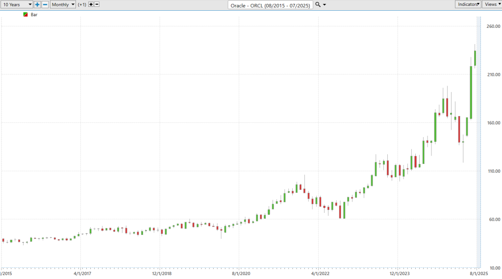Open the Monthly interval dropdown
Screen dimensions: 502x279
(x=63, y=4)
